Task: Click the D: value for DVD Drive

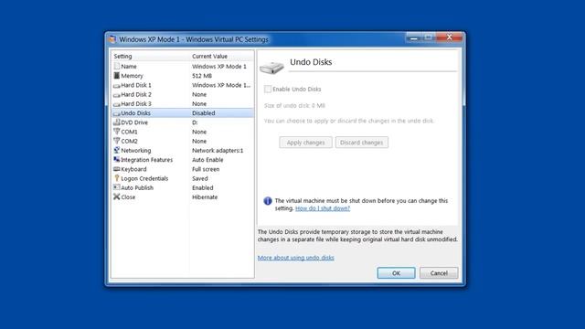Action: click(195, 122)
